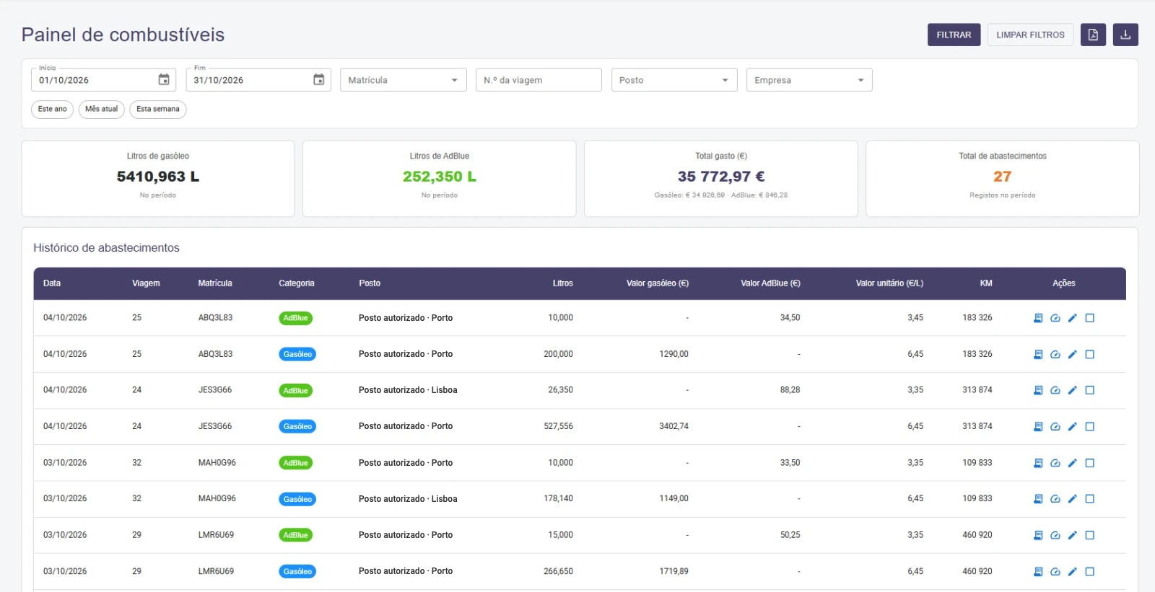Edit the ABQ3L83 Gasóleo refuelling record
1155x592 pixels.
click(1073, 354)
